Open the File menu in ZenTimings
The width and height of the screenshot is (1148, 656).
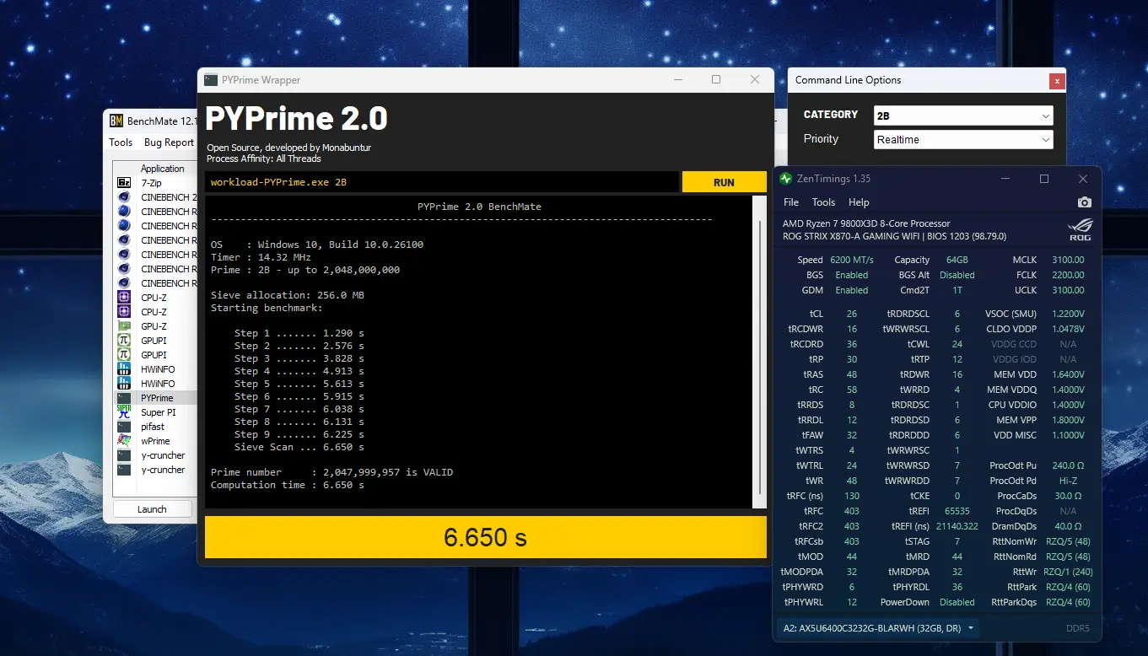(791, 202)
